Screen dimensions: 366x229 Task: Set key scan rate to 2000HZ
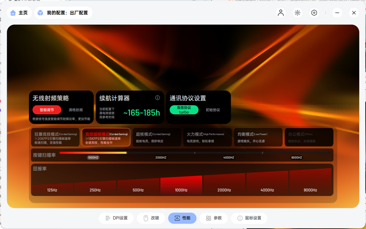[x=161, y=158]
